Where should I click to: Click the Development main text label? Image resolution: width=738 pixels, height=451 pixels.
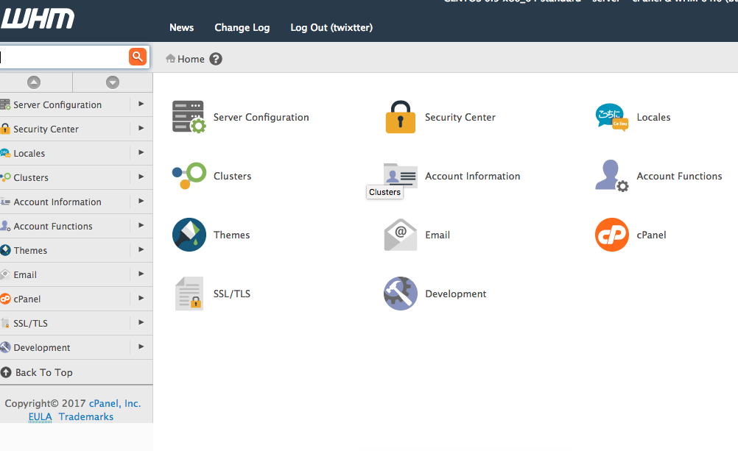(x=456, y=294)
